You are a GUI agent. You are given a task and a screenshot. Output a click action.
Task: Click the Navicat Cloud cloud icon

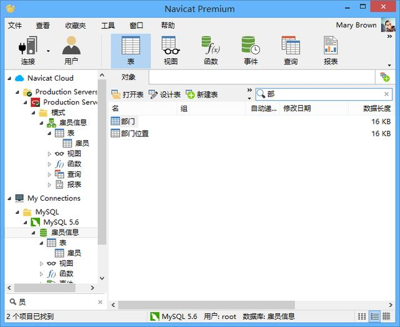click(x=19, y=78)
